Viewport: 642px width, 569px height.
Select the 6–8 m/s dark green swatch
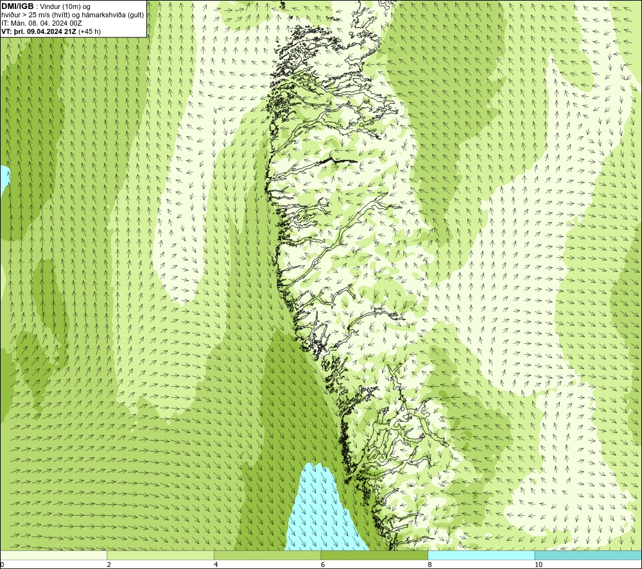point(374,555)
